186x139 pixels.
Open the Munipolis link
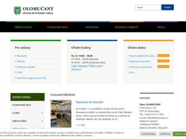(22, 56)
